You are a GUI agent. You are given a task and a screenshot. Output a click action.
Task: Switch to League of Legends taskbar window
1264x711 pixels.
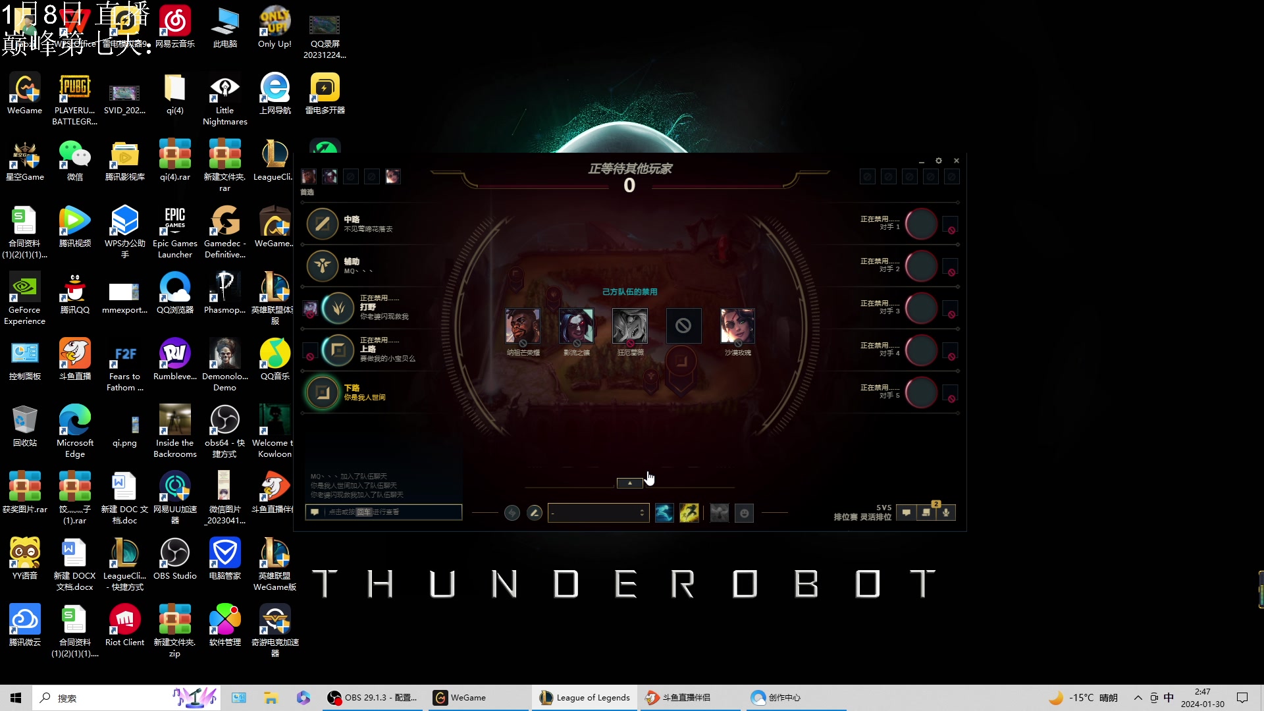585,698
